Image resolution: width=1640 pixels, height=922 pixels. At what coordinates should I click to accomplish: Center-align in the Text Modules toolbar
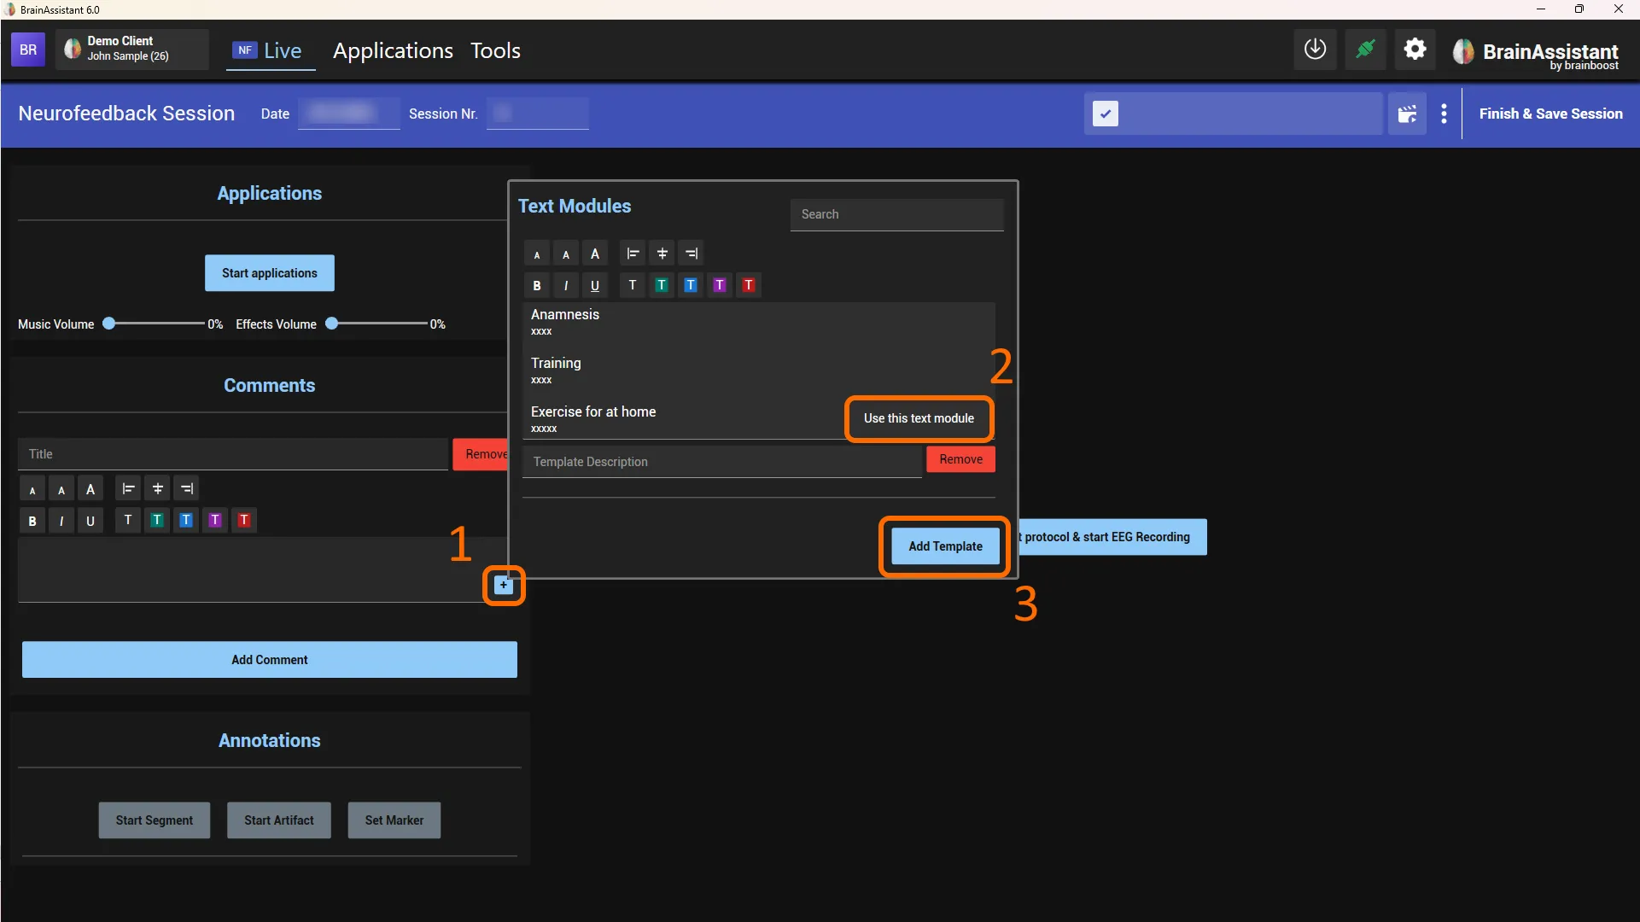coord(662,254)
